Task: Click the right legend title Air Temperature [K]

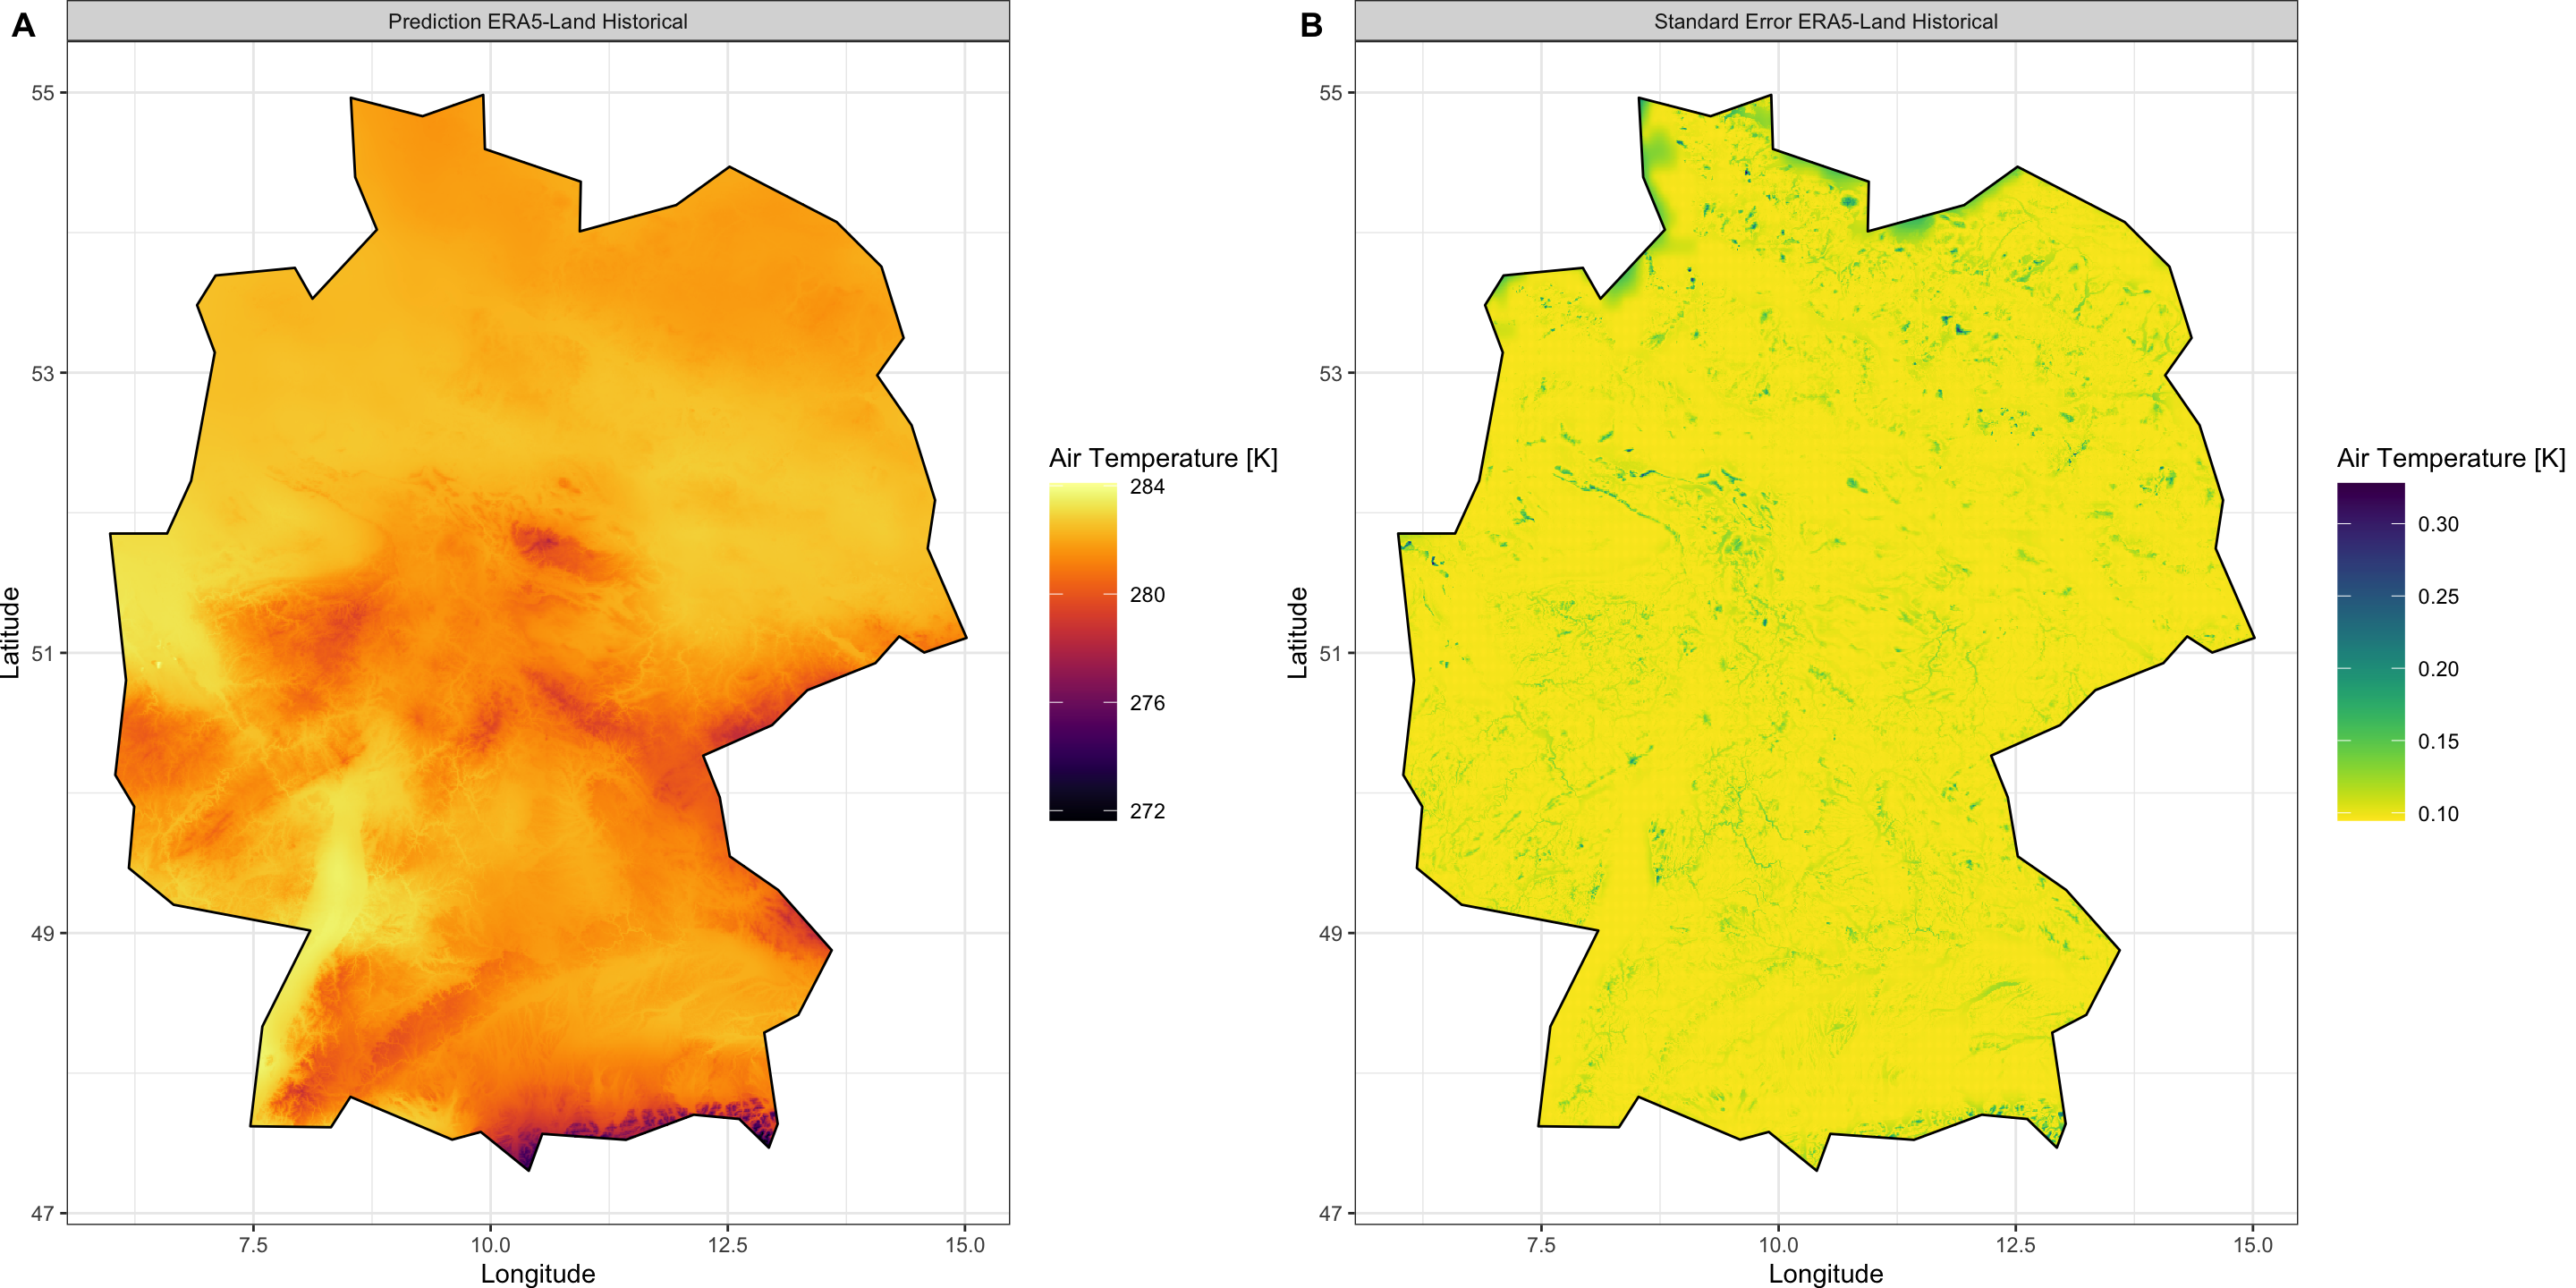Action: [2451, 458]
